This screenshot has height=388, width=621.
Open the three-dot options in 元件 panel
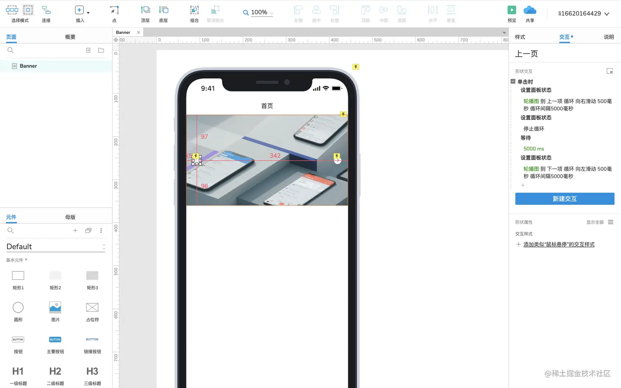point(101,230)
